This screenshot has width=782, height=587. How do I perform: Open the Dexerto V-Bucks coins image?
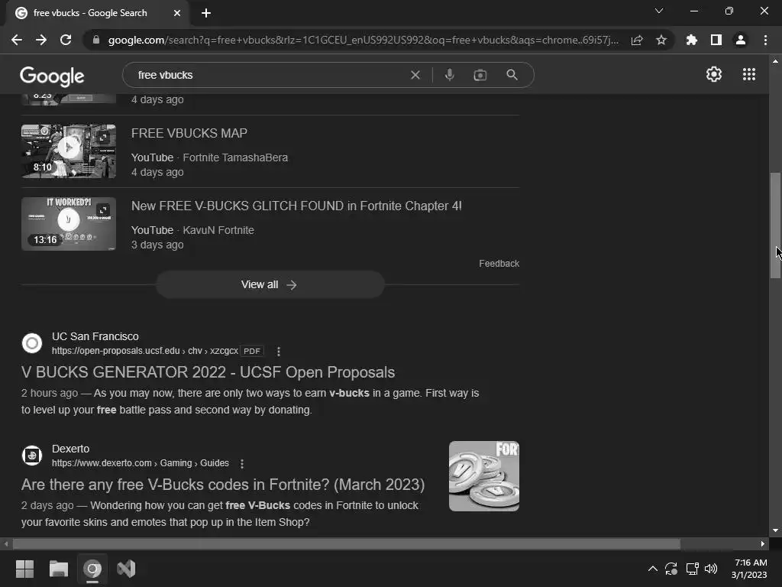point(483,476)
